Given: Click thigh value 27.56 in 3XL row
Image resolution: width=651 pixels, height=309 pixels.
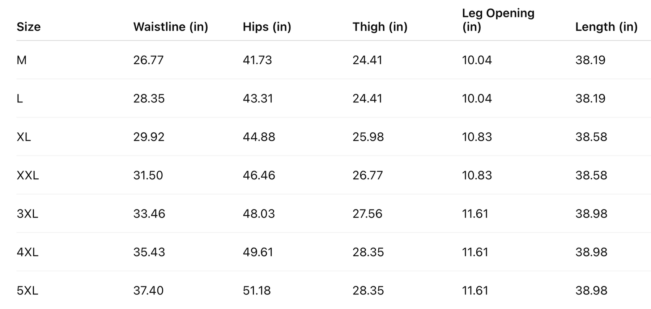Looking at the screenshot, I should [367, 214].
